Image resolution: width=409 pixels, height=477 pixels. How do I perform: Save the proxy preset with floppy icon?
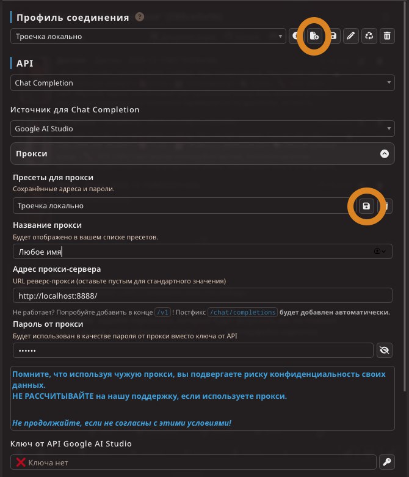(x=366, y=206)
